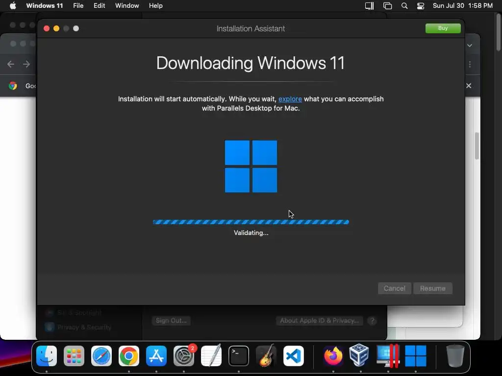Launch Firefox from the Dock
Image resolution: width=502 pixels, height=376 pixels.
point(333,356)
